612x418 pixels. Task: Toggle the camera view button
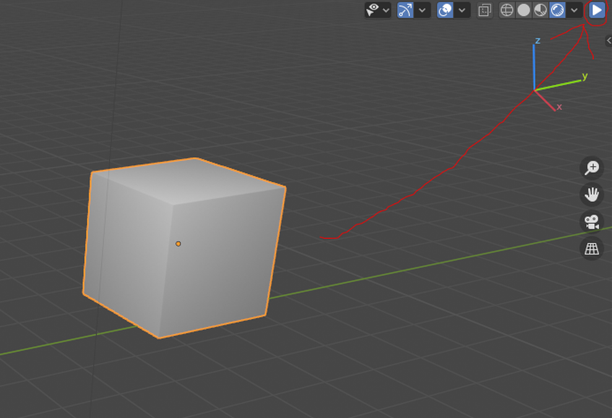[592, 221]
